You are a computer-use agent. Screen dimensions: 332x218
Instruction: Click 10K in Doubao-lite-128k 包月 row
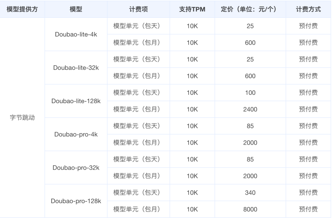(x=192, y=109)
